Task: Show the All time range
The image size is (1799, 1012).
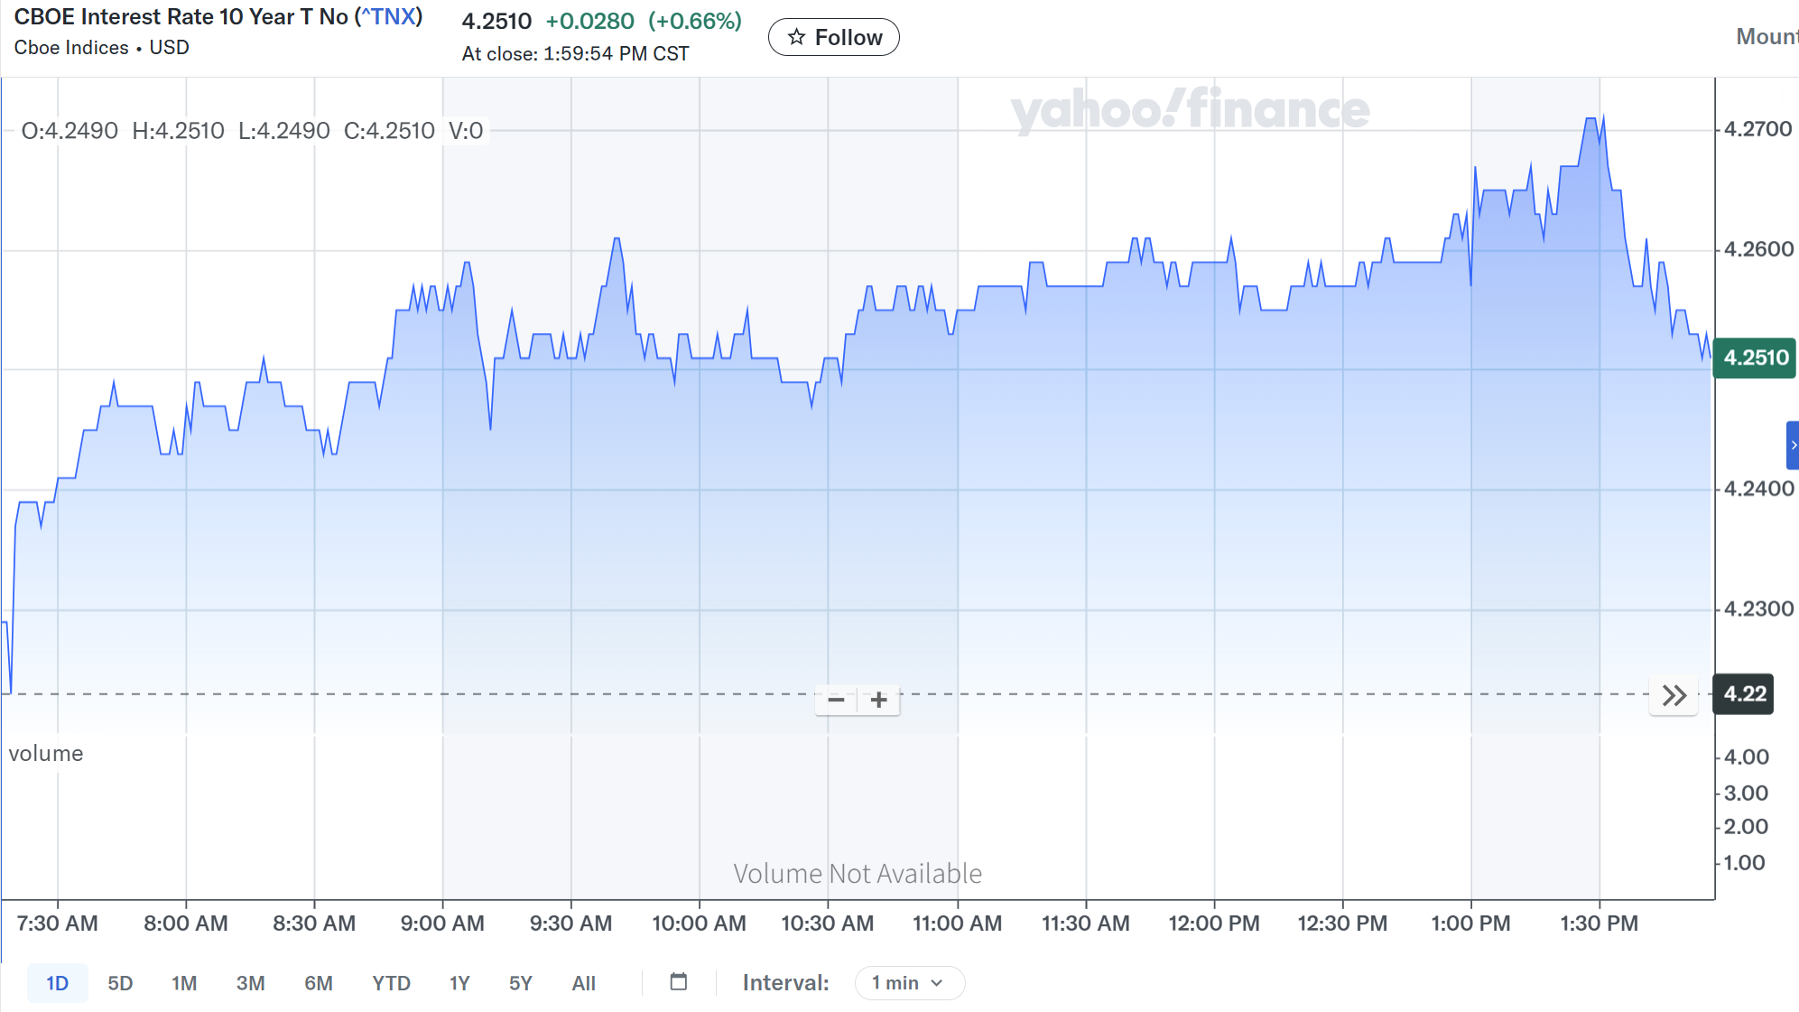Action: tap(583, 983)
